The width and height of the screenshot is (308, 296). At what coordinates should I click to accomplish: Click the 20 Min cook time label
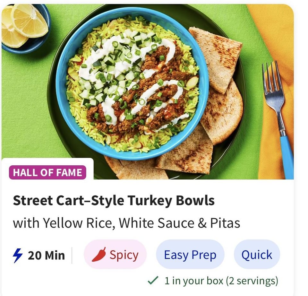(x=46, y=256)
